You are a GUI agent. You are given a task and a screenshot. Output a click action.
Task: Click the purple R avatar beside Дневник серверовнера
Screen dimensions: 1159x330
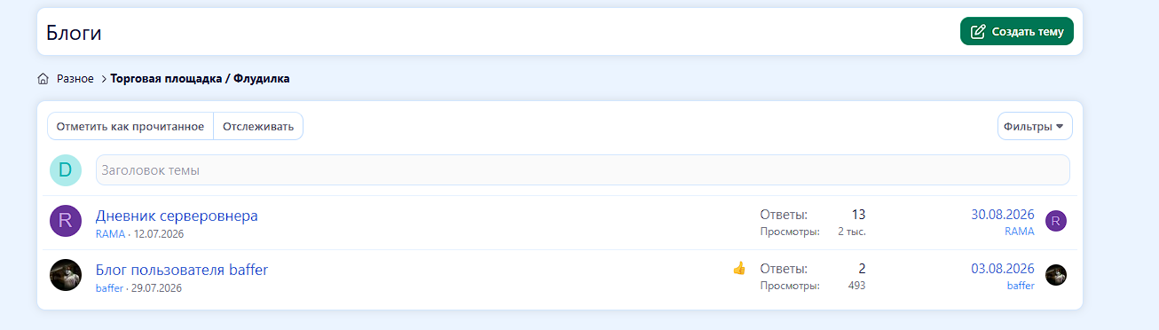tap(66, 222)
